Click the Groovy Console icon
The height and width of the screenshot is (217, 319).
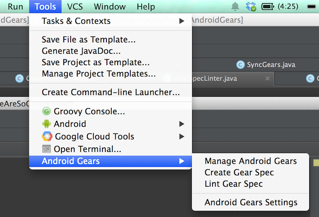click(46, 111)
